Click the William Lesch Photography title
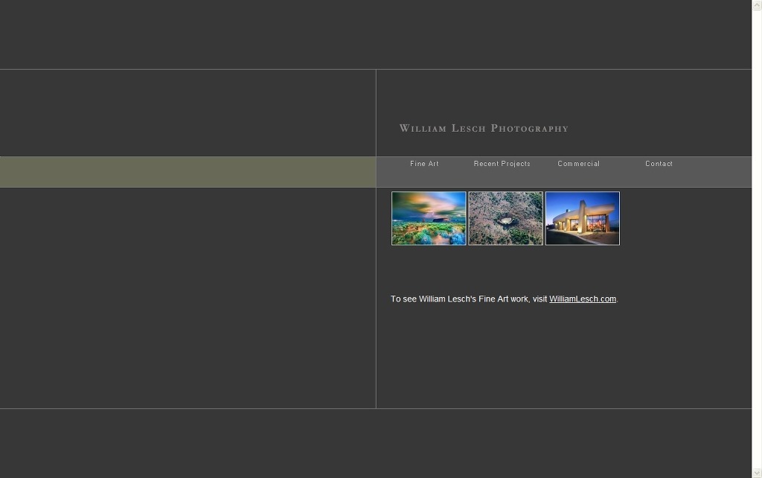The width and height of the screenshot is (762, 478). (x=484, y=128)
